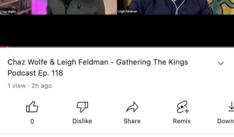Like the video with thumbs-up icon
The image size is (234, 137).
click(32, 107)
